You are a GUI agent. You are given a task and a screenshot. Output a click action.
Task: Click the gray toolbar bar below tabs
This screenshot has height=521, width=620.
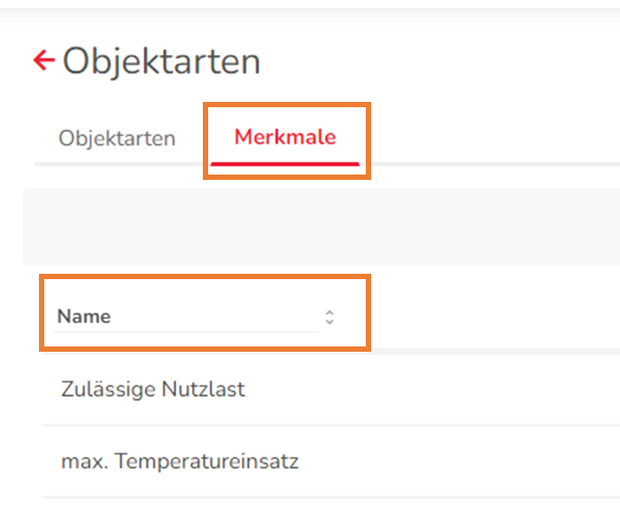319,227
